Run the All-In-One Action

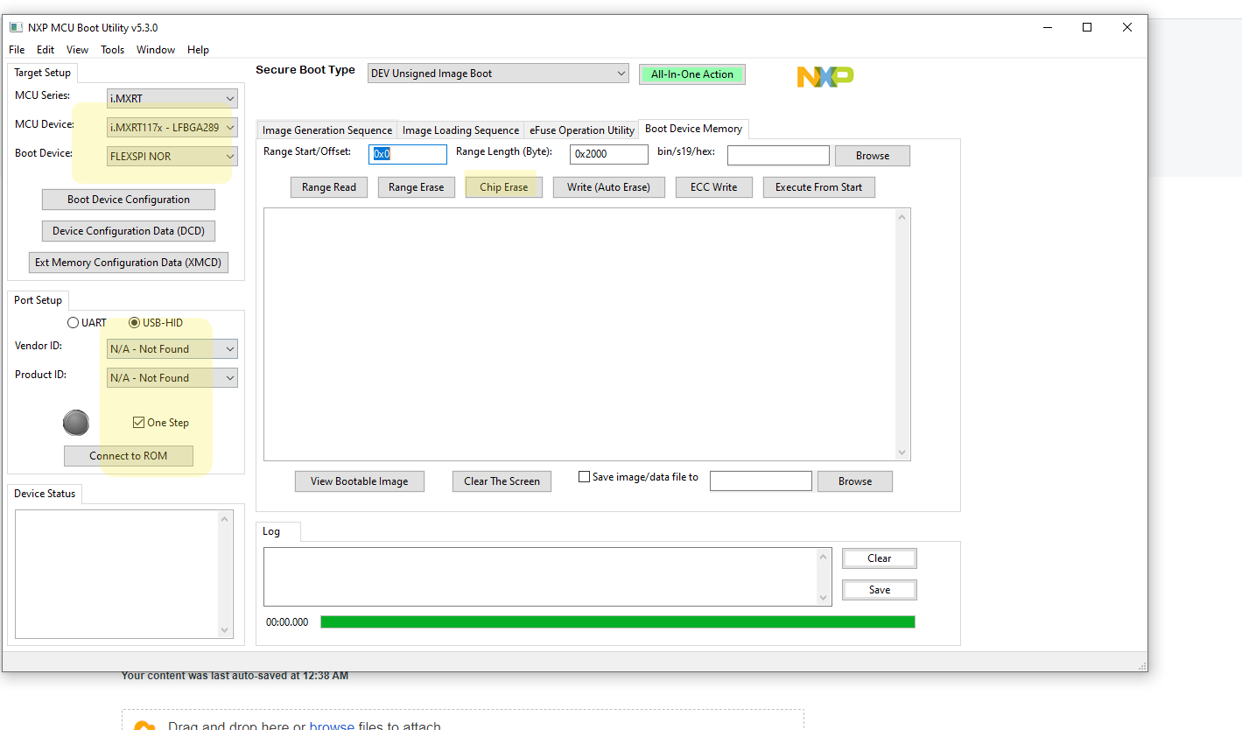click(691, 74)
